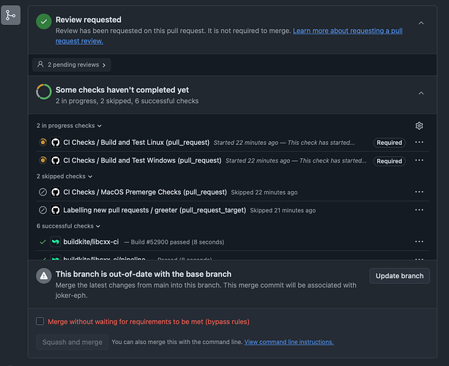Collapse the checks status section
The image size is (449, 366).
pos(421,93)
